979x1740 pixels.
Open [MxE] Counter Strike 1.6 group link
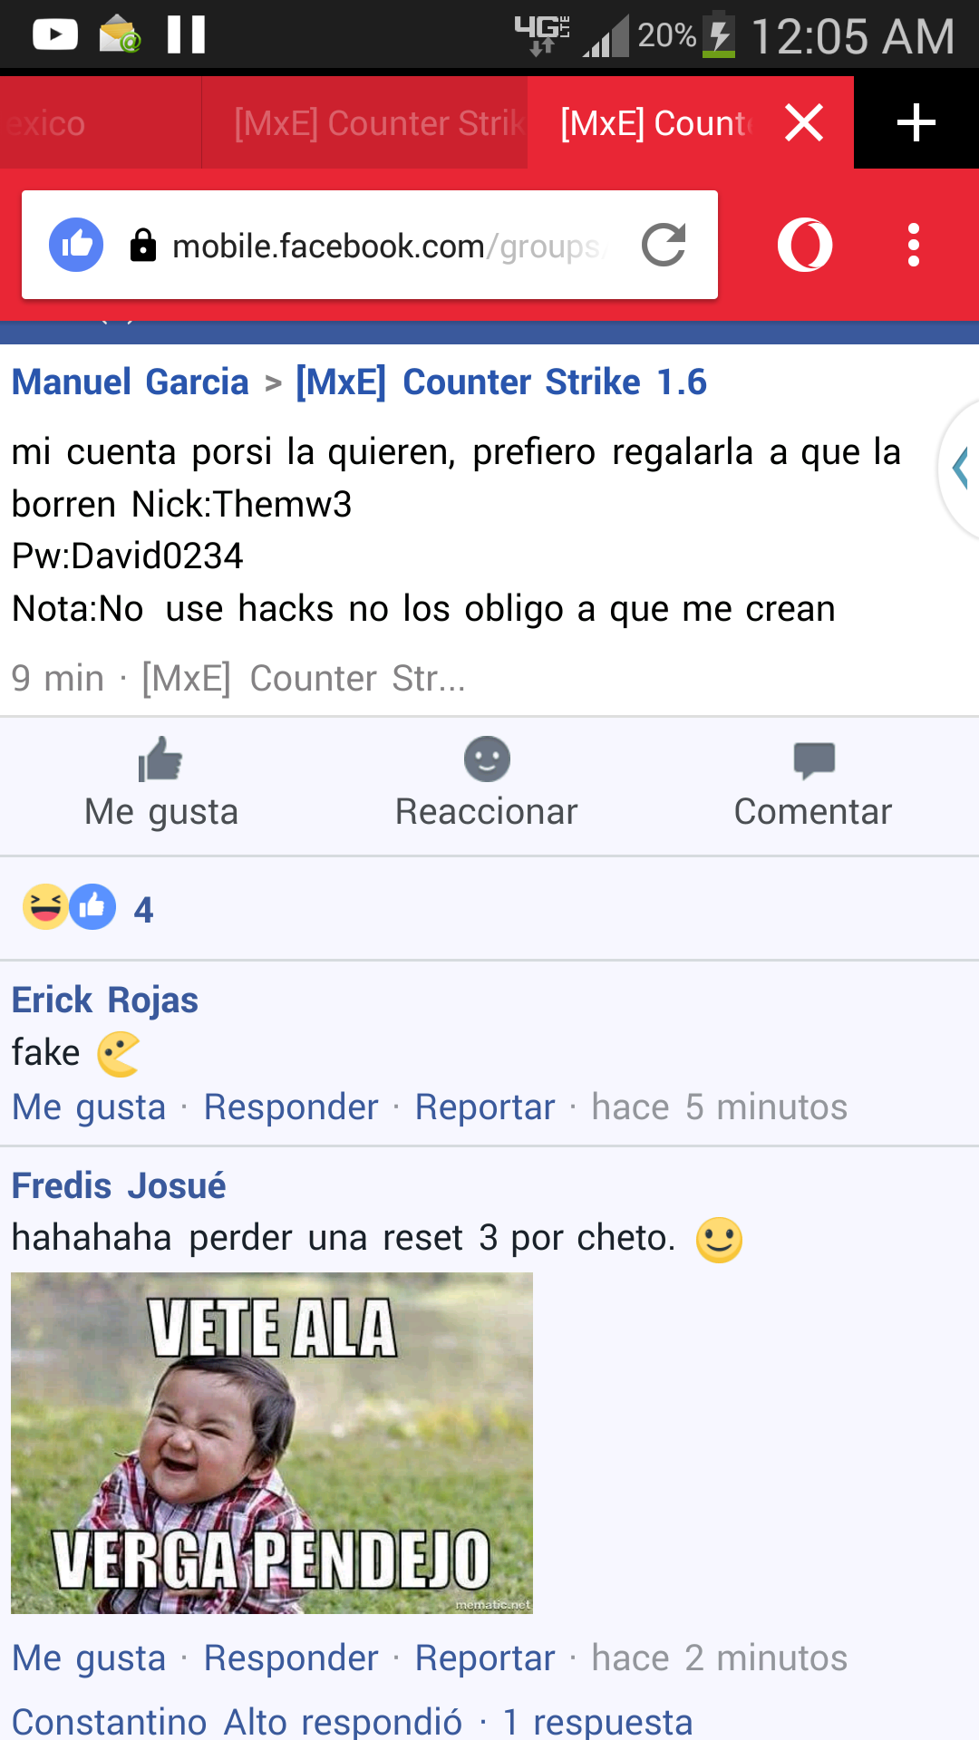pyautogui.click(x=501, y=382)
